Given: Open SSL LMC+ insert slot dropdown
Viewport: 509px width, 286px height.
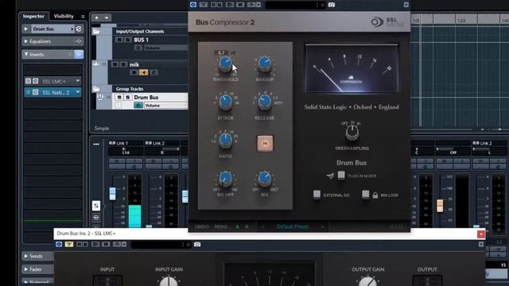Looking at the screenshot, I should (78, 81).
